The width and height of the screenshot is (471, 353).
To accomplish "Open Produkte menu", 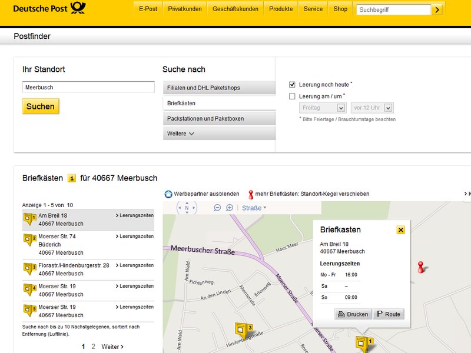I will click(281, 9).
